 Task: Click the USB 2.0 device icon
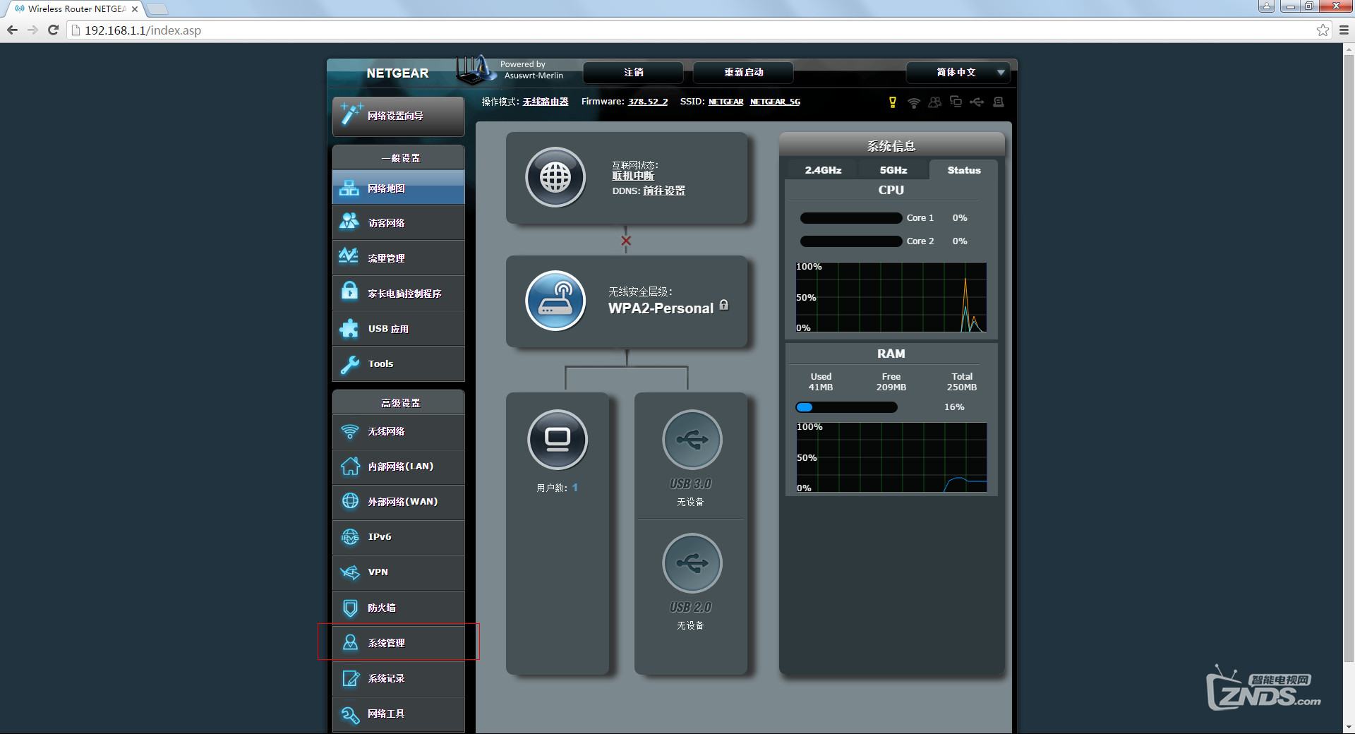(692, 563)
